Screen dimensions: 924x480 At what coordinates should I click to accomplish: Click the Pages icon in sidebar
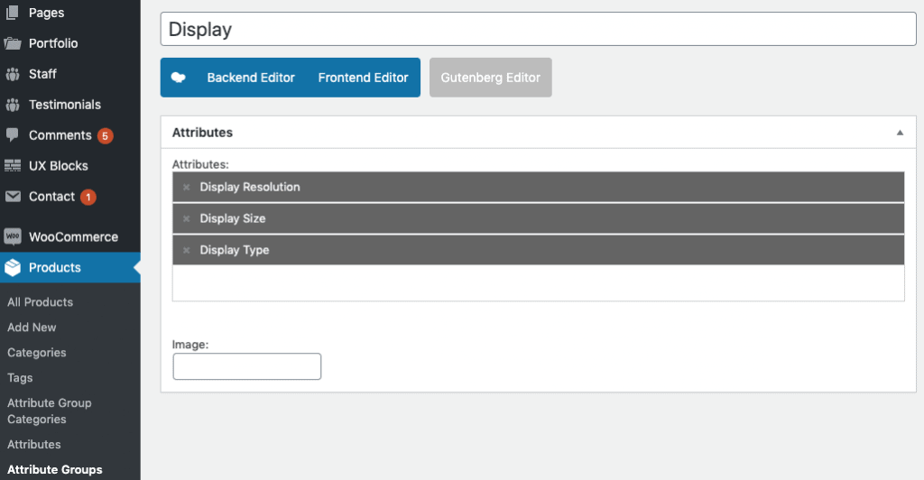click(13, 13)
